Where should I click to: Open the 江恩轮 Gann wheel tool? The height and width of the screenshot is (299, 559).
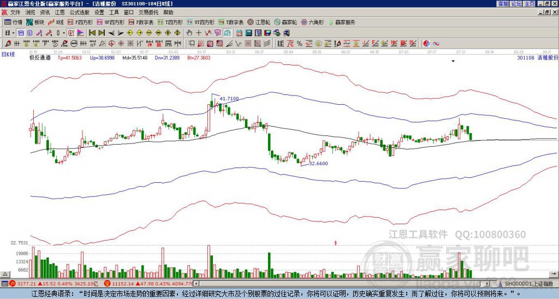259,22
